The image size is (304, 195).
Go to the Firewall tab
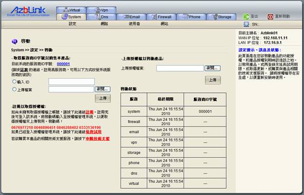coord(161,17)
